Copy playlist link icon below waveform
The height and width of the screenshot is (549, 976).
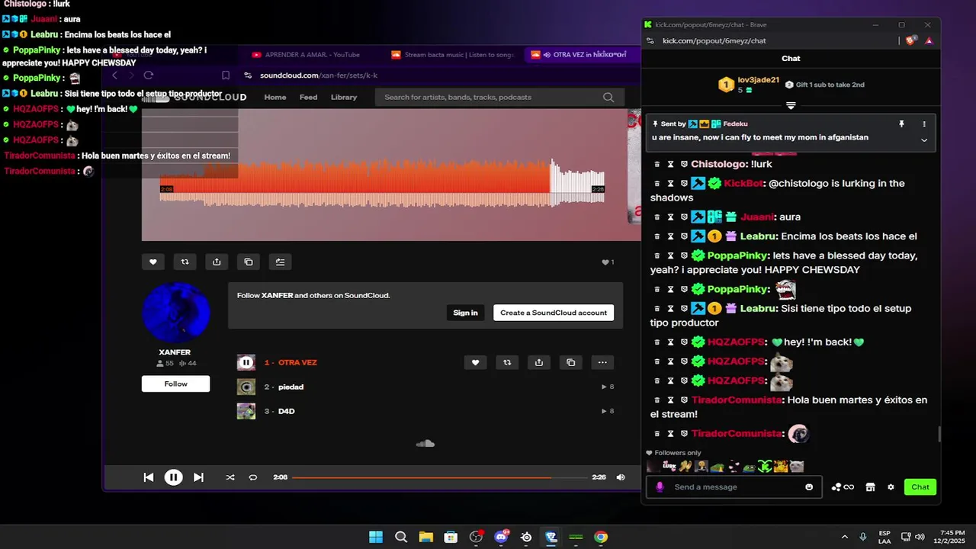coord(249,262)
